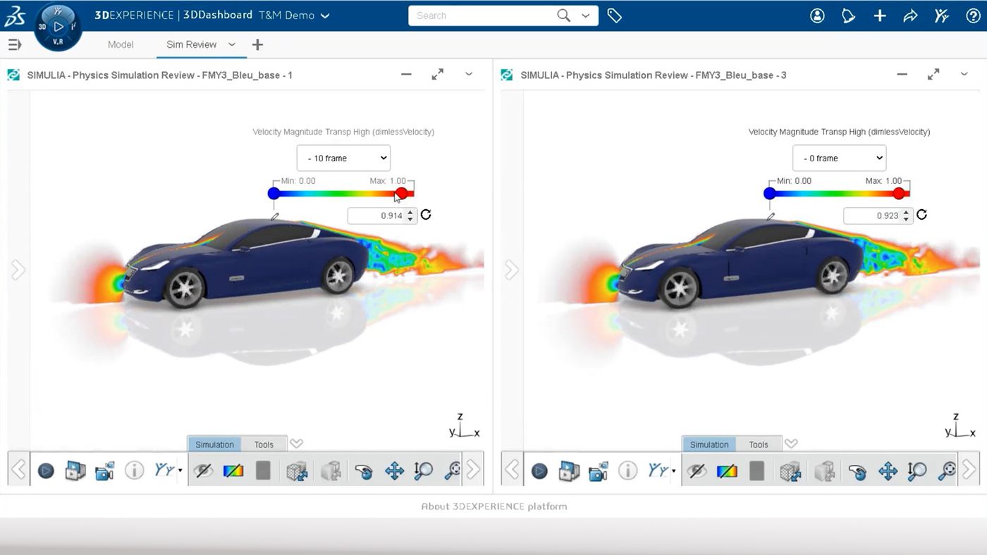Select the pan tool in the right viewer toolbar

tap(888, 470)
